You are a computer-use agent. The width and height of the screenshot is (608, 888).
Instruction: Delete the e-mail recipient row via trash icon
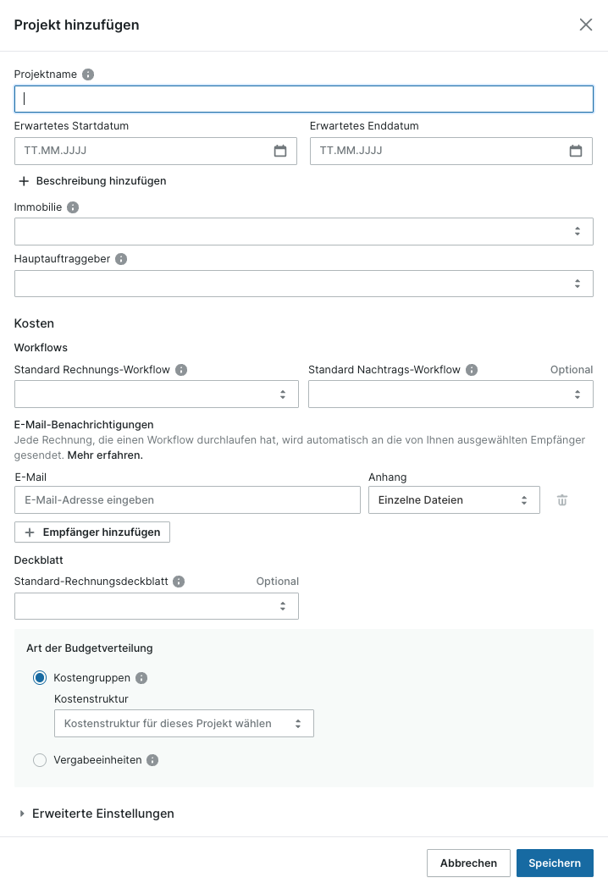[x=562, y=500]
